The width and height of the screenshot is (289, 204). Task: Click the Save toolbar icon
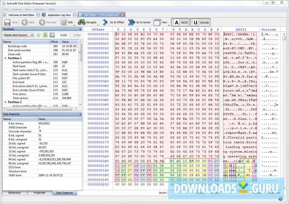[x=6, y=22]
